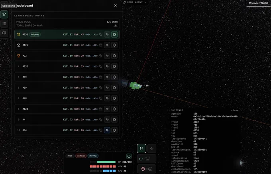Select ship #48 with its cursor icon
271x174 pixels.
107,98
